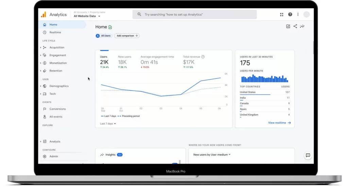
Task: Expand the Retention section arrow
Action: point(41,71)
